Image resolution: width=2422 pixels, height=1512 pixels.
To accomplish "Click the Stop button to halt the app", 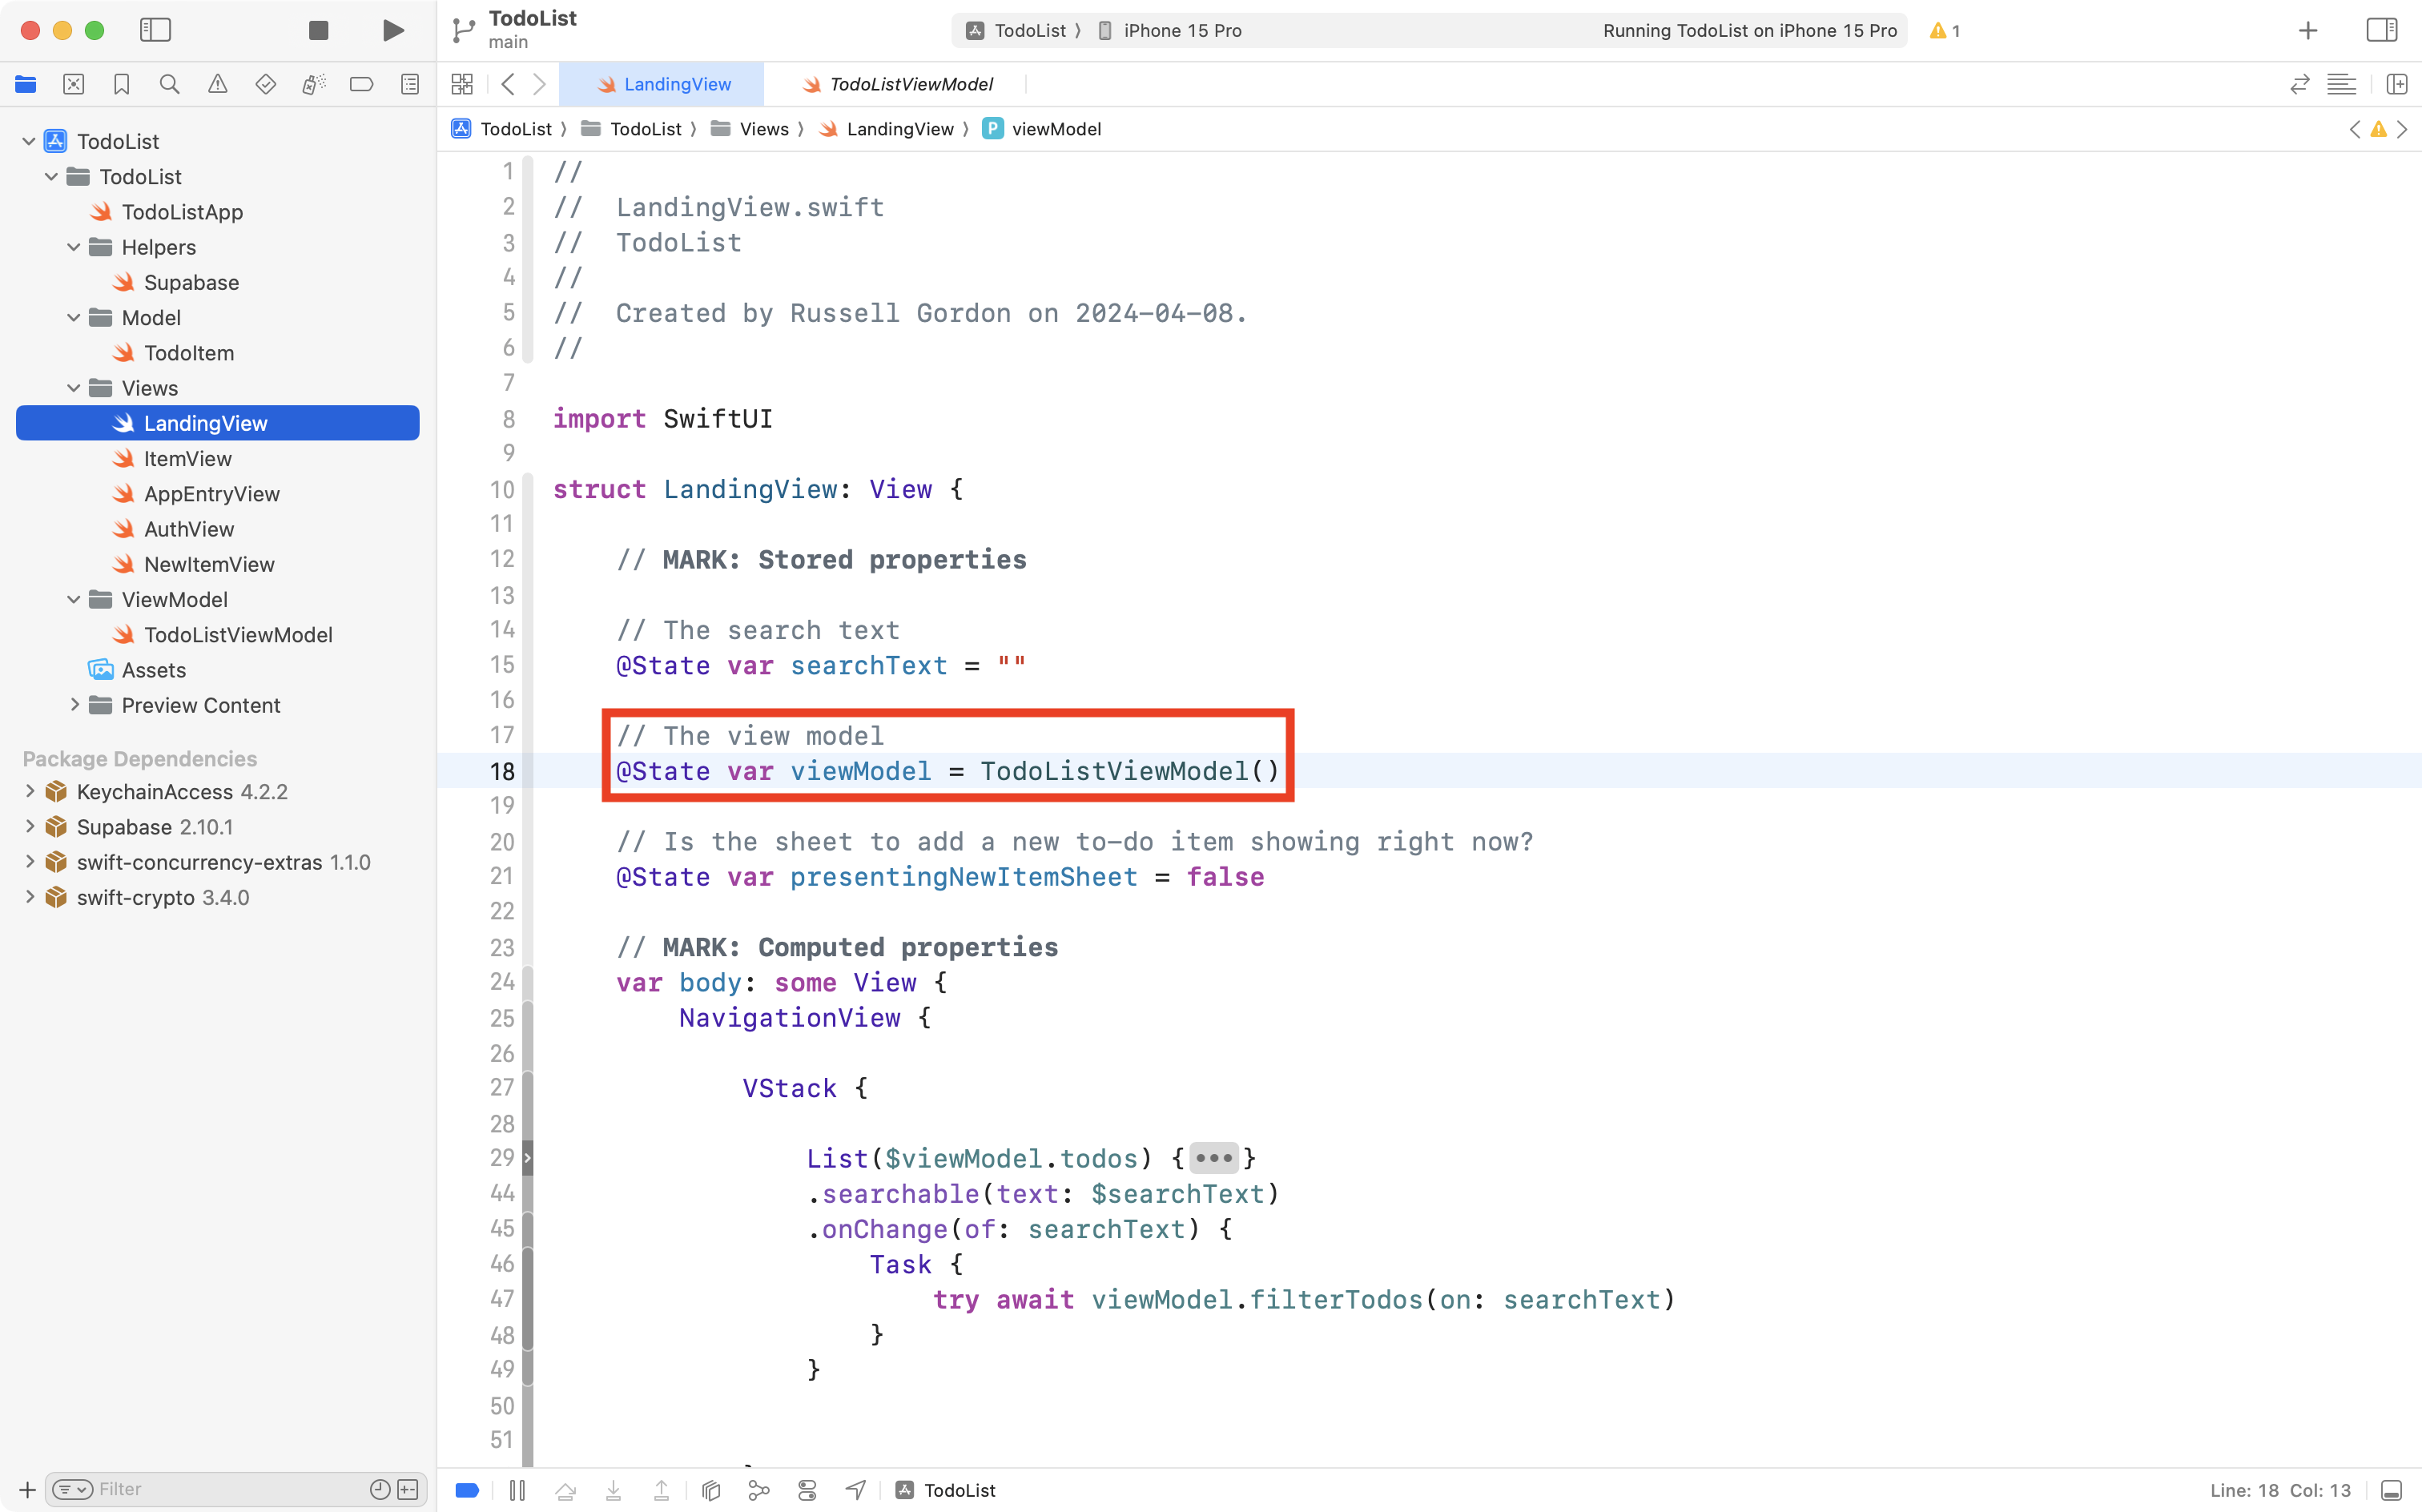I will click(x=318, y=30).
